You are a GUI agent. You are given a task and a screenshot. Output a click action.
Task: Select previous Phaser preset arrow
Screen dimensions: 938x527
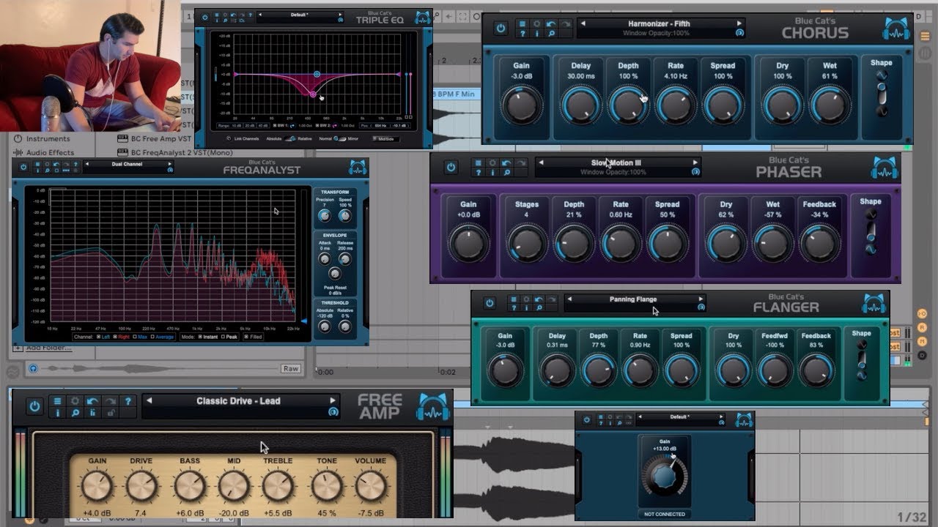click(540, 162)
